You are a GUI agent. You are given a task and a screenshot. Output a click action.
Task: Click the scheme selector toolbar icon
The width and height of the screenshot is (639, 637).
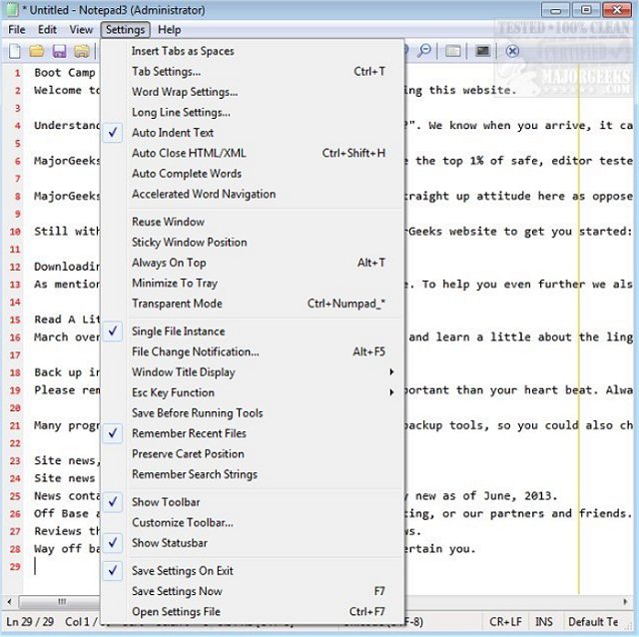pyautogui.click(x=453, y=51)
